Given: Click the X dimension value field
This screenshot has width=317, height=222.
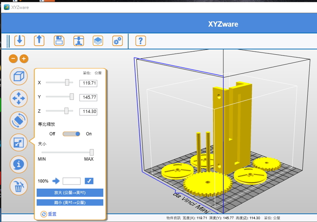Looking at the screenshot, I should pos(88,83).
